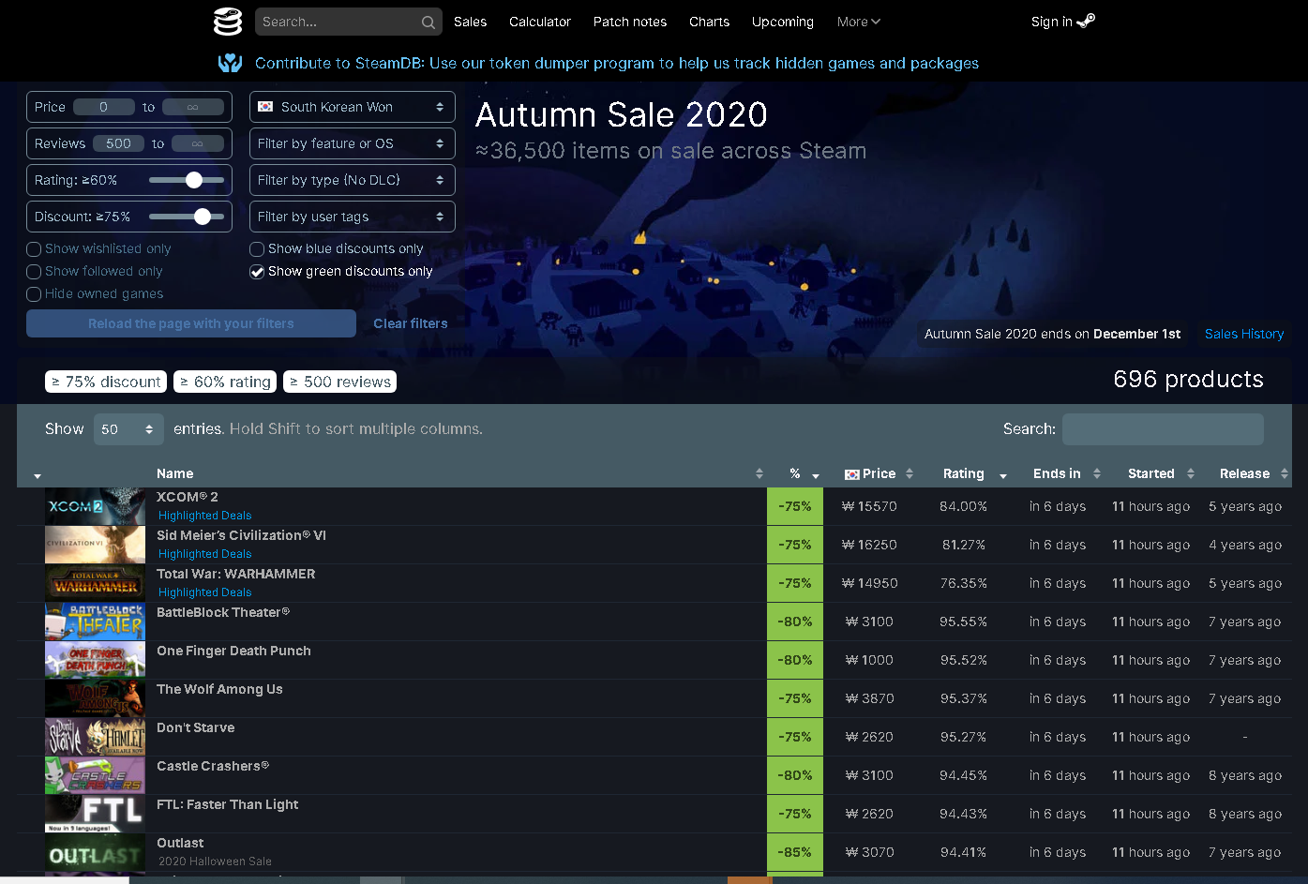Focus the table Search input field
Image resolution: width=1308 pixels, height=884 pixels.
[1163, 429]
